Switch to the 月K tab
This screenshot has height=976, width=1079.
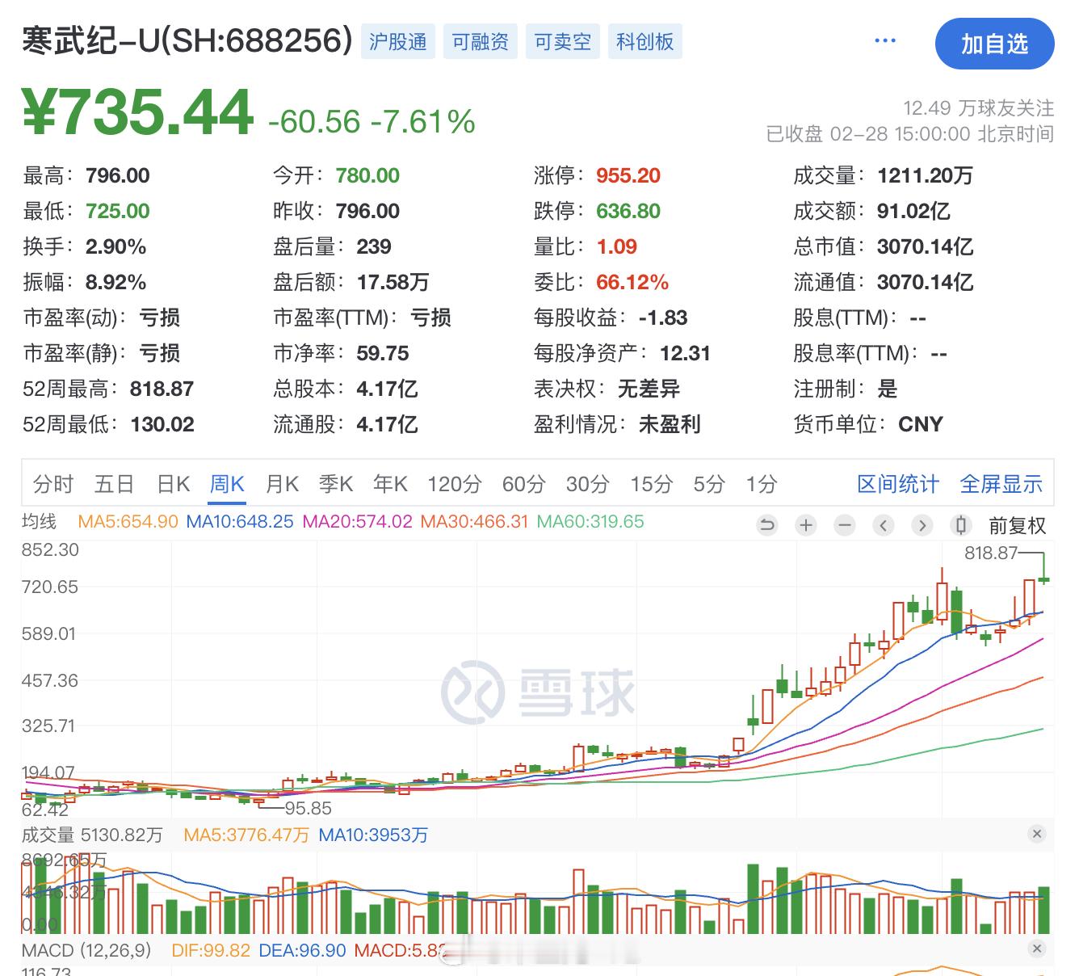(x=282, y=484)
